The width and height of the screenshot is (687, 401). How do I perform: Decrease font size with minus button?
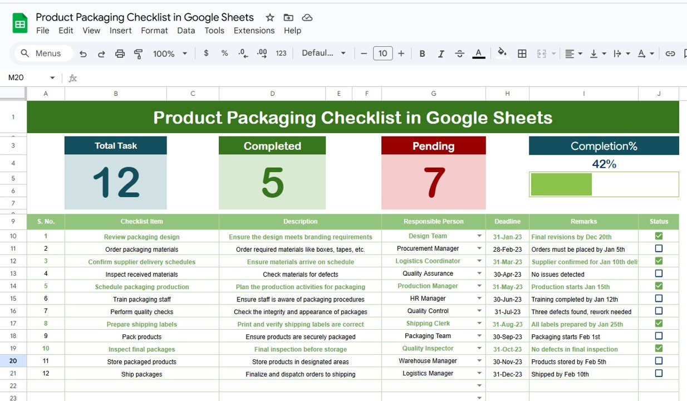pos(364,53)
